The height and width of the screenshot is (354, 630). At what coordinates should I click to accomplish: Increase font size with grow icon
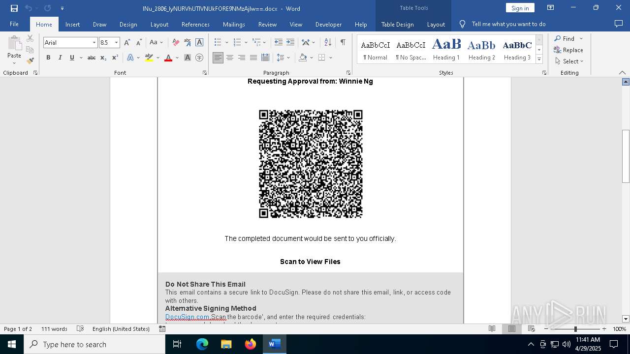click(127, 42)
